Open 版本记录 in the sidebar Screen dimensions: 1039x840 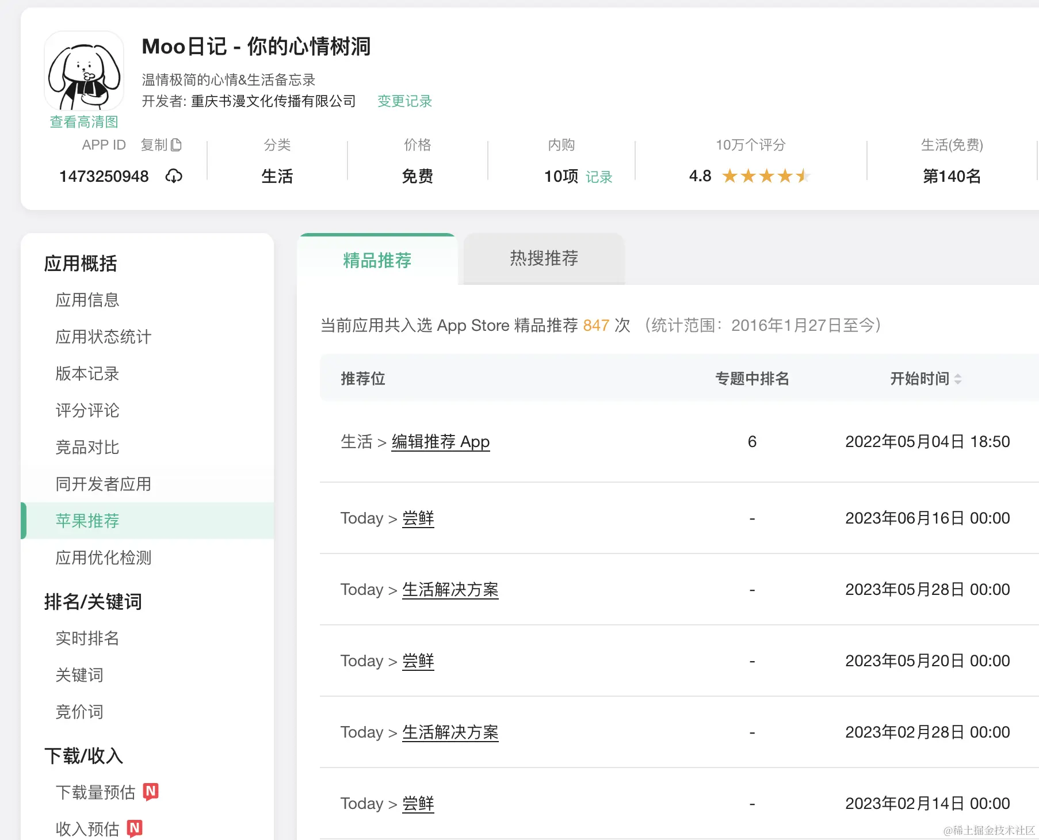point(87,373)
